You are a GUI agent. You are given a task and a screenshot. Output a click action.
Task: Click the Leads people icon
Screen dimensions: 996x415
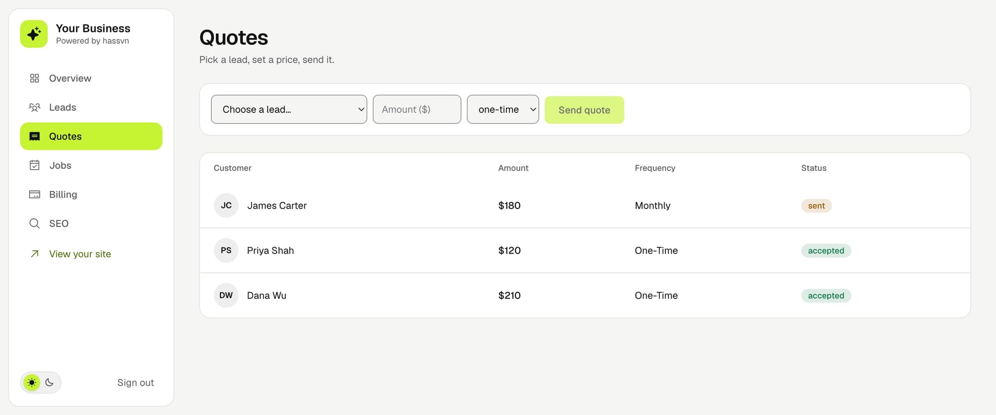[35, 107]
